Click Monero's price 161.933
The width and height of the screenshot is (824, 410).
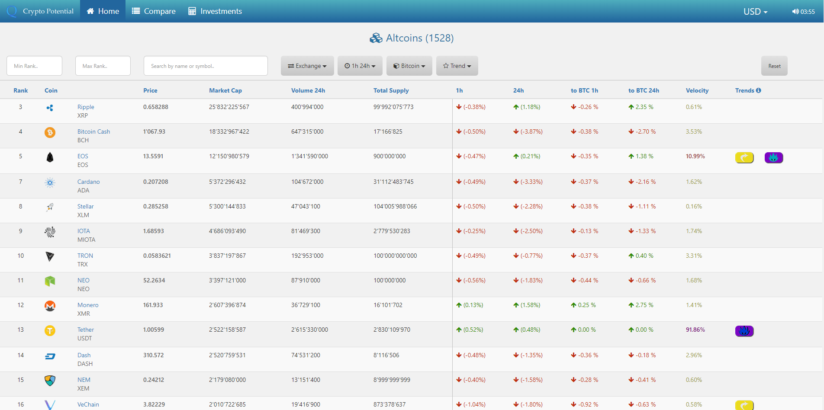click(x=153, y=305)
